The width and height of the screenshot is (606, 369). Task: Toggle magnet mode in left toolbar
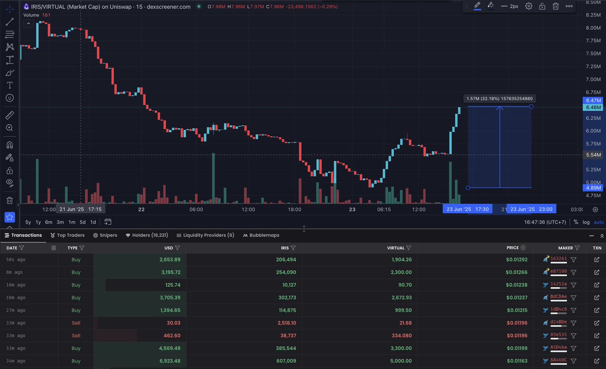(x=10, y=145)
